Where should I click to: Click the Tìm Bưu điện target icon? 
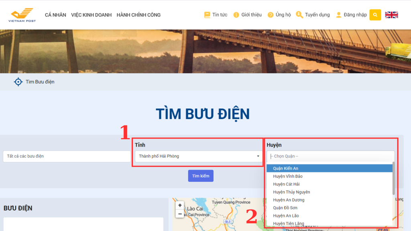pos(18,82)
